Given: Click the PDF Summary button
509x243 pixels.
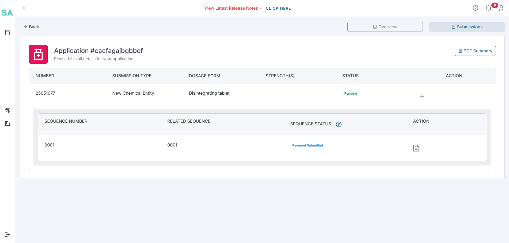Looking at the screenshot, I should coord(475,51).
